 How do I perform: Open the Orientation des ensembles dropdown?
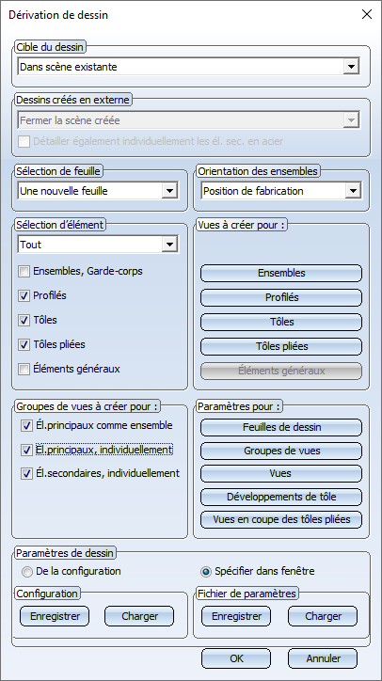tap(281, 191)
